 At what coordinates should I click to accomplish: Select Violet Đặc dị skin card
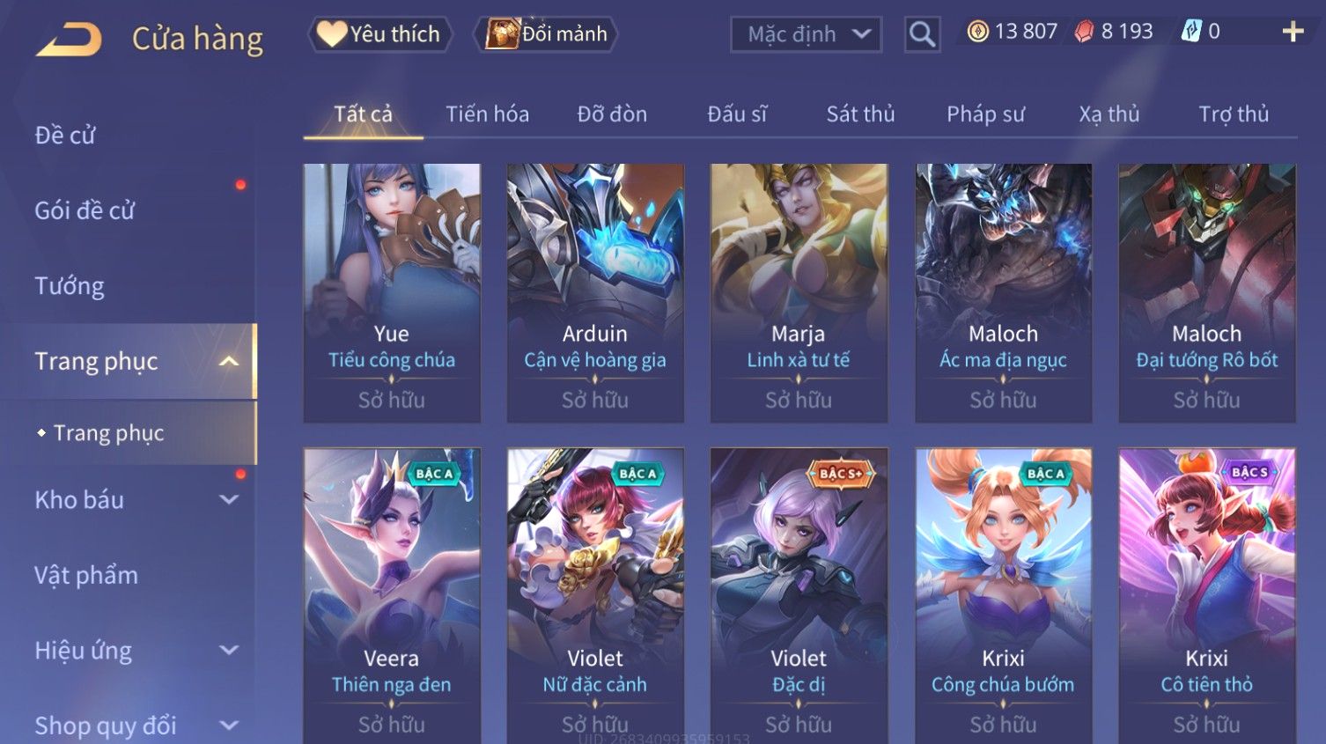click(799, 595)
